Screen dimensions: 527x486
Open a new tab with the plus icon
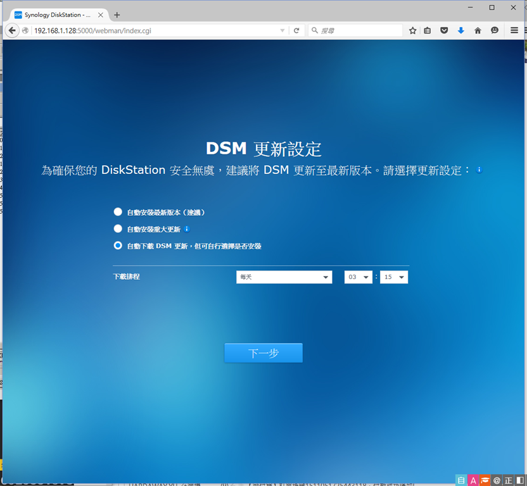tap(117, 15)
